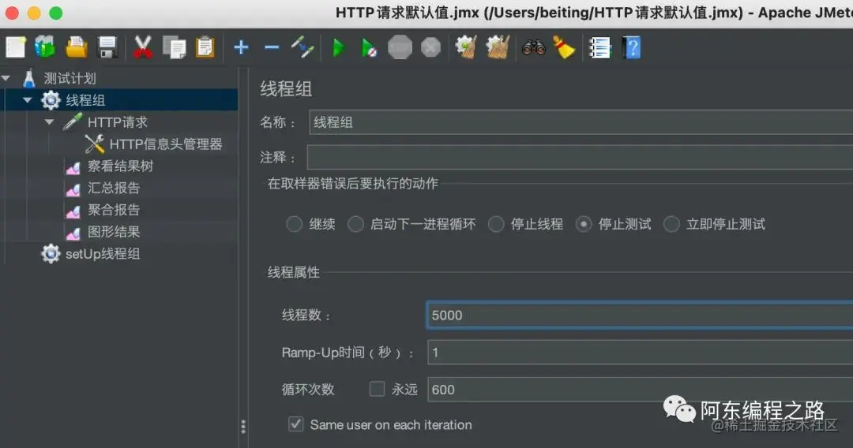Select the 继续 radio button
This screenshot has height=448, width=853.
coord(295,224)
